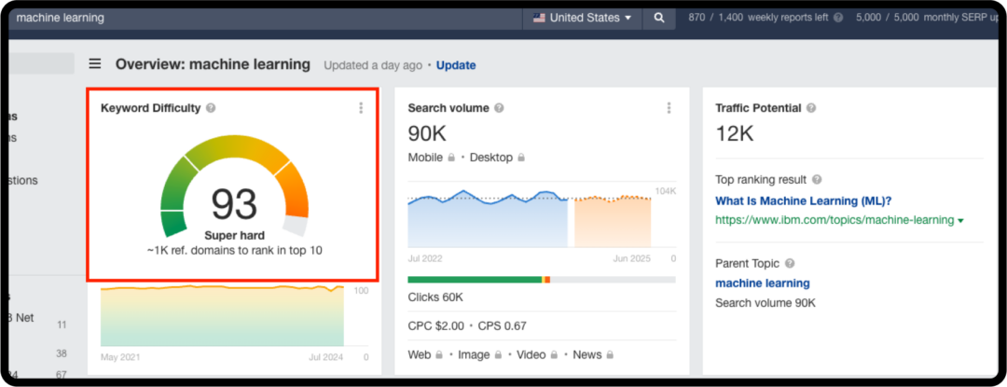The image size is (1007, 387).
Task: Click the 870 / 1,400 weekly reports text
Action: click(x=758, y=18)
